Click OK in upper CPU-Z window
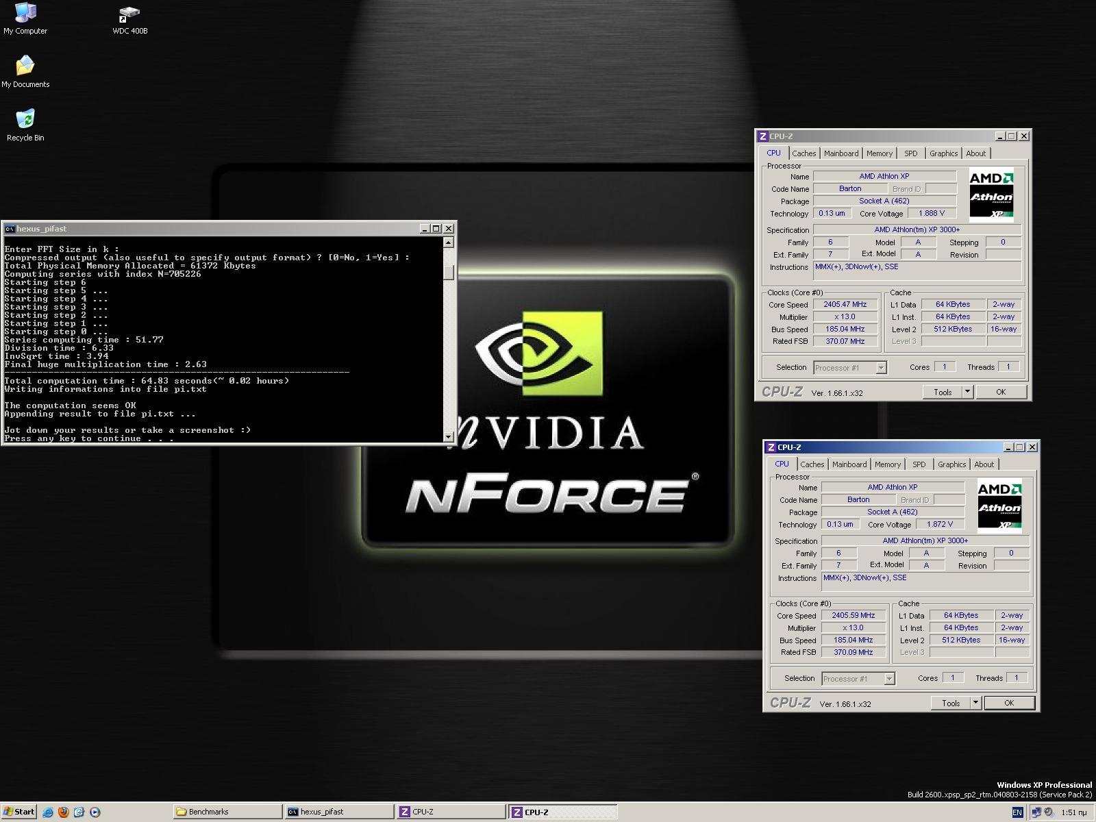 point(1001,393)
